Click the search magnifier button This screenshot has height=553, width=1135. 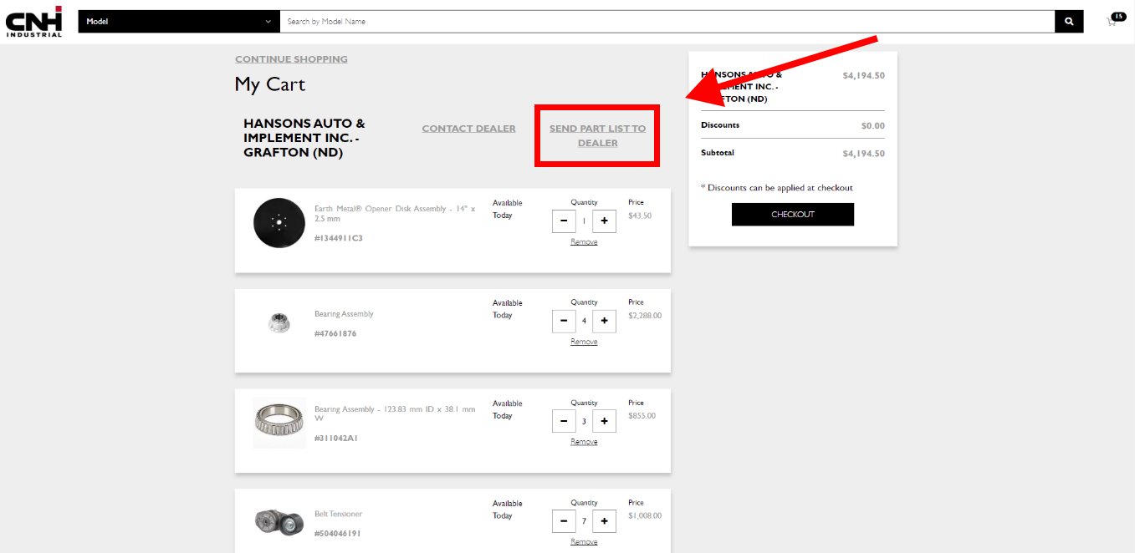click(x=1068, y=22)
